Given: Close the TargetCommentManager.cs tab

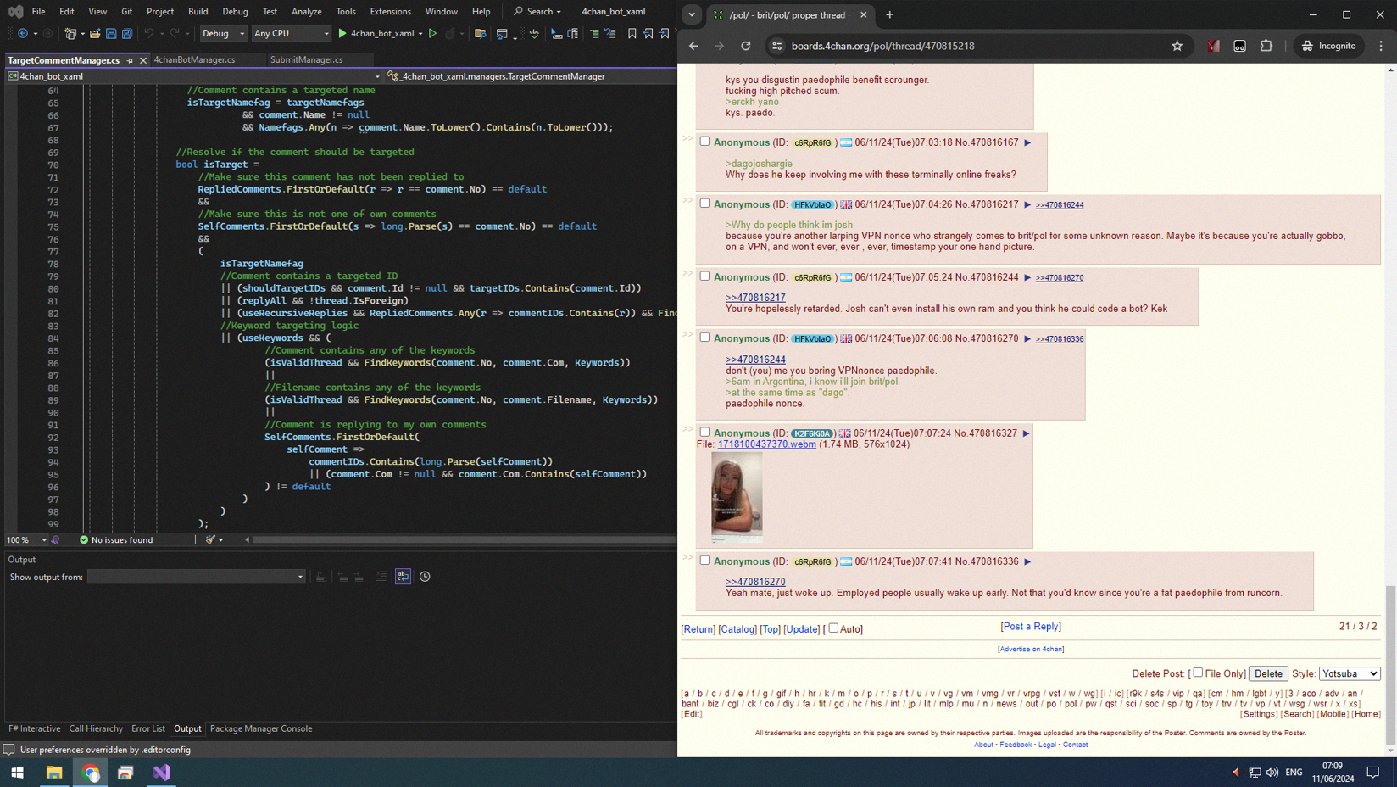Looking at the screenshot, I should point(143,60).
